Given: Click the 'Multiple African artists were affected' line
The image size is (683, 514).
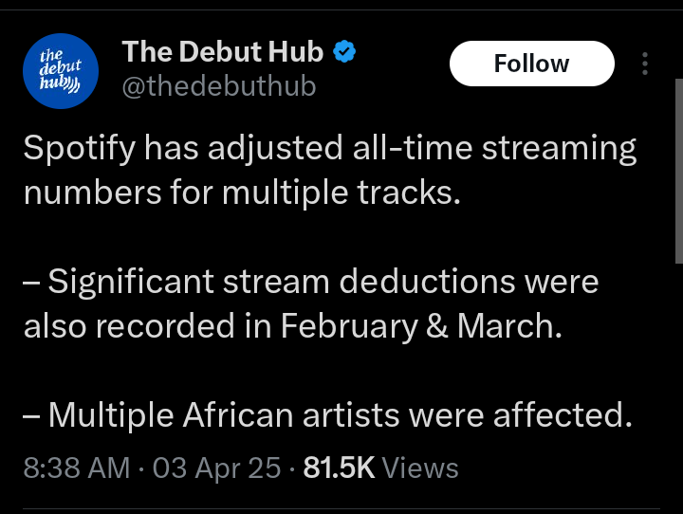Looking at the screenshot, I should 339,414.
